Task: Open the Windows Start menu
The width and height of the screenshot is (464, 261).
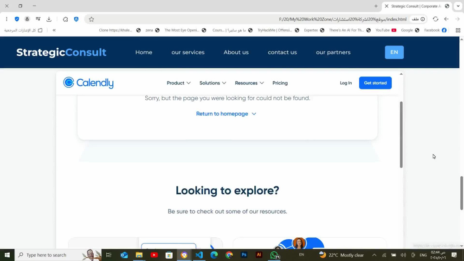Action: 7,255
